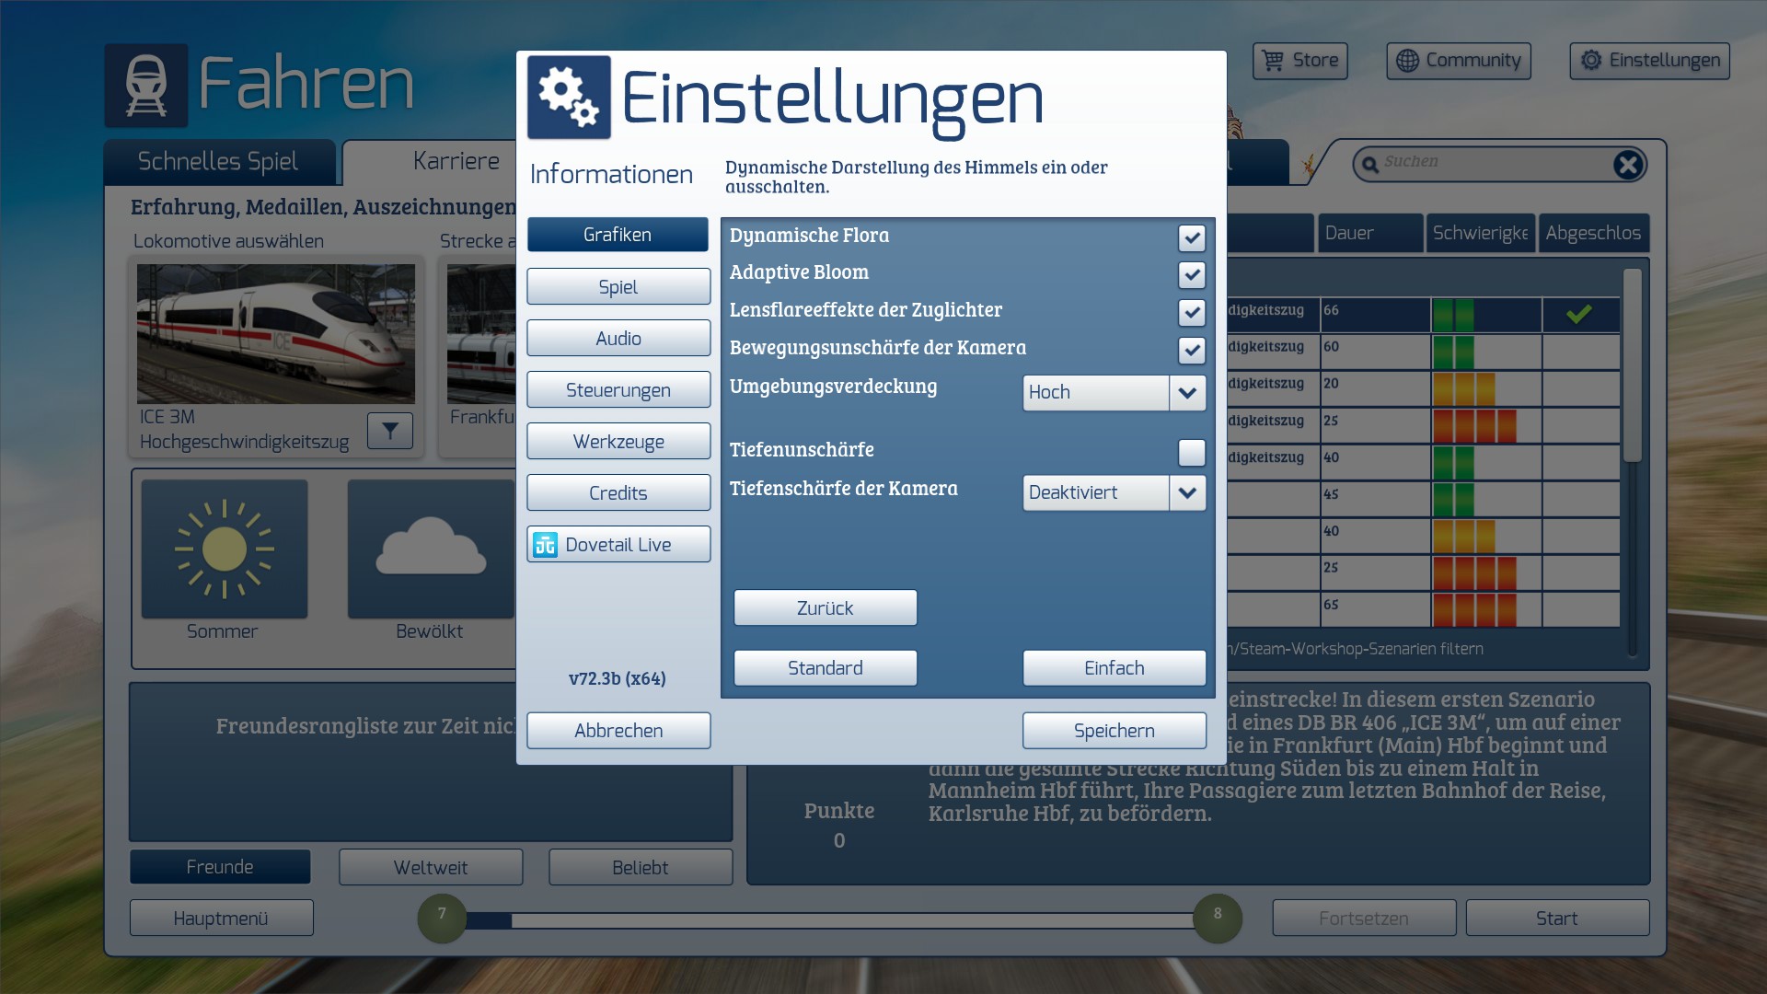Click the Dovetail Live logo icon

tap(545, 545)
